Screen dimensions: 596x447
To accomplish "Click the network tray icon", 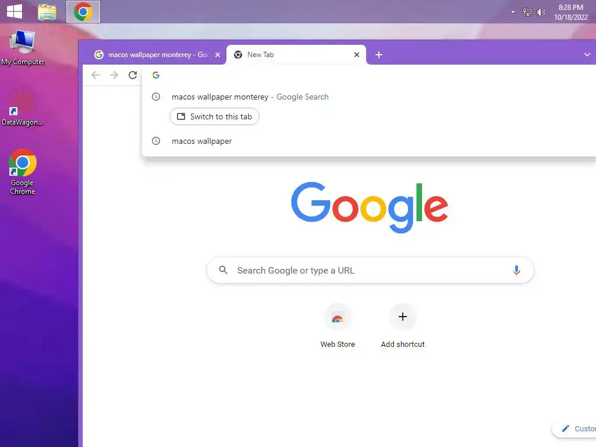I will click(x=527, y=12).
